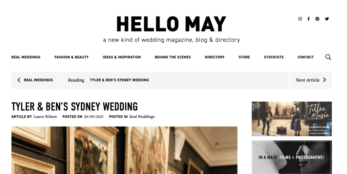347x174 pixels.
Task: Go to Behind the Scenes section
Action: click(172, 57)
